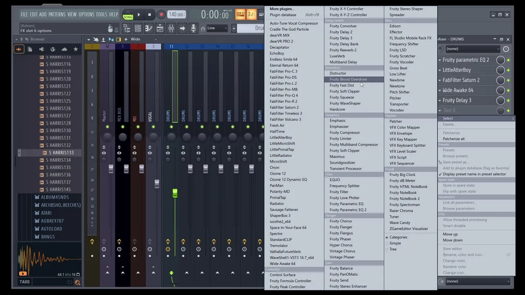Toggle the countdown before recording icon

[x=251, y=15]
